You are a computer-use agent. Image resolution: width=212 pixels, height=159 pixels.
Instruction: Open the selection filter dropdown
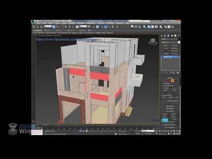tap(48, 26)
